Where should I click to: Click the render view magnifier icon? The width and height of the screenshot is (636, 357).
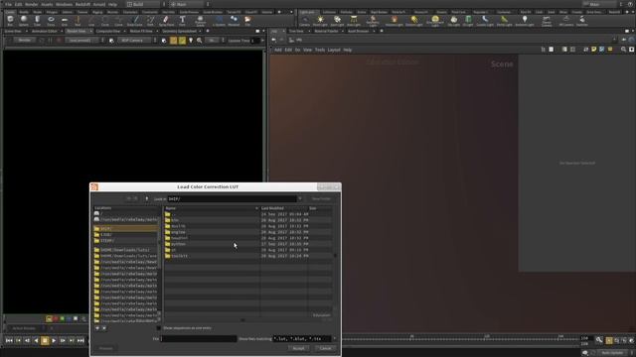(199, 41)
